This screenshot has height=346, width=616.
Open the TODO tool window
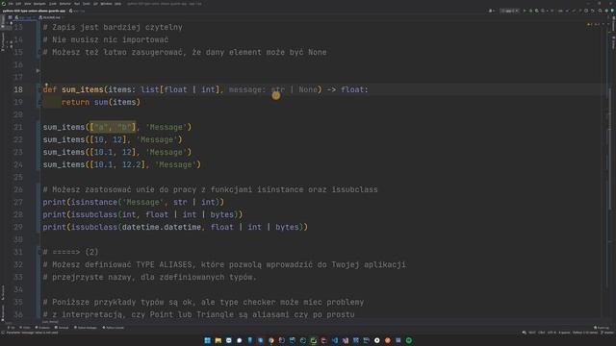pos(25,328)
